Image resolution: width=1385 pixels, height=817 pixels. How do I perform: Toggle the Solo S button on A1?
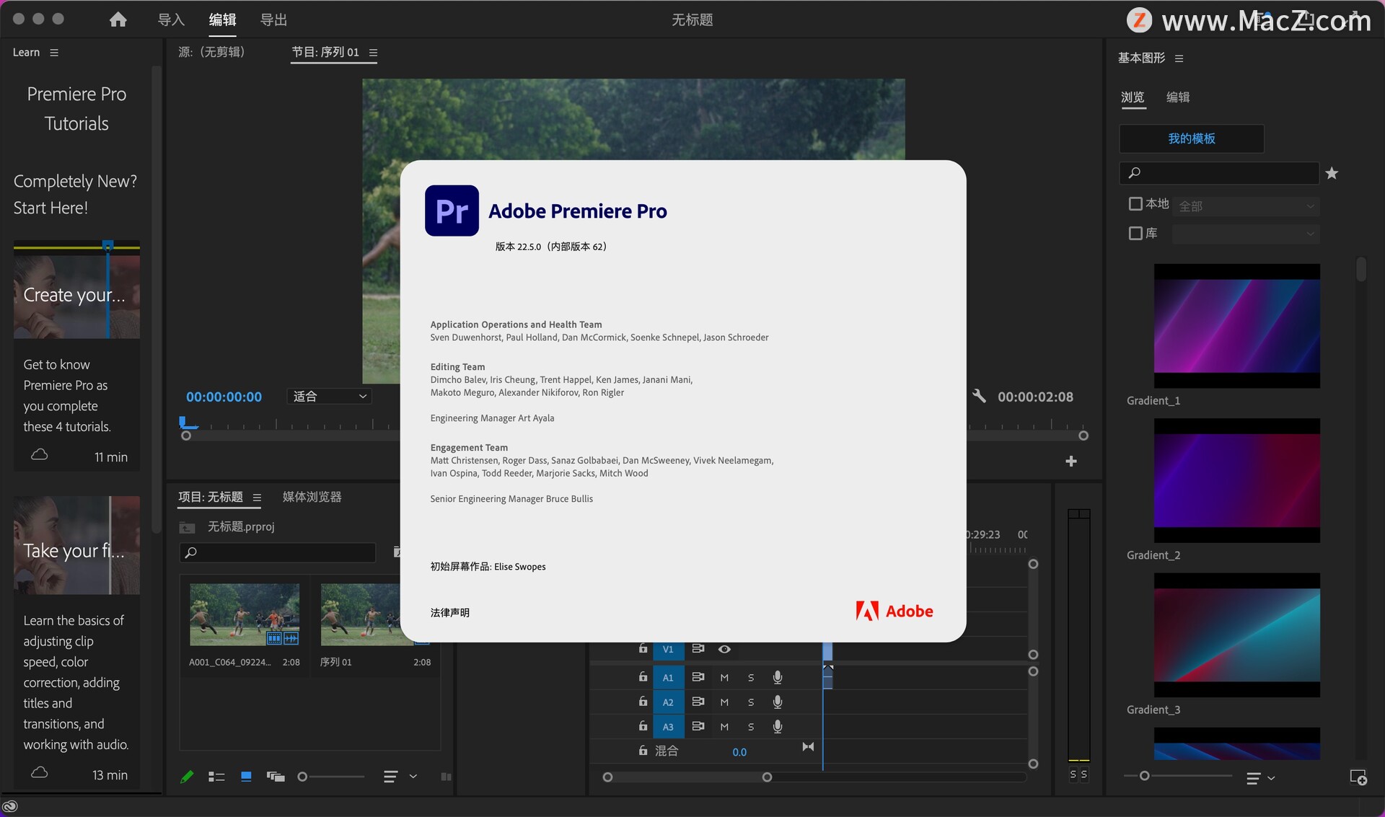[x=750, y=674]
